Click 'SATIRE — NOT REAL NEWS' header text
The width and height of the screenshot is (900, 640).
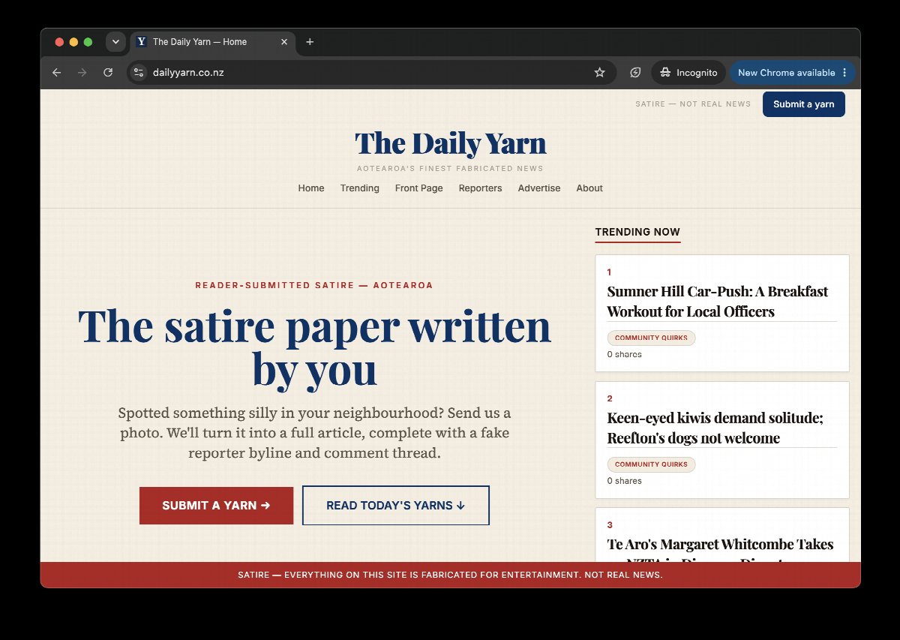coord(693,104)
